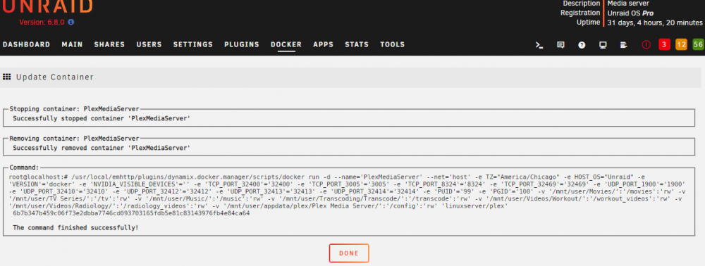
Task: Click the Update Container grid icon
Action: click(7, 77)
